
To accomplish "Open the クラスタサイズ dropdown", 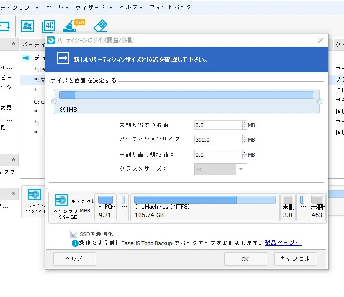I will [x=241, y=169].
